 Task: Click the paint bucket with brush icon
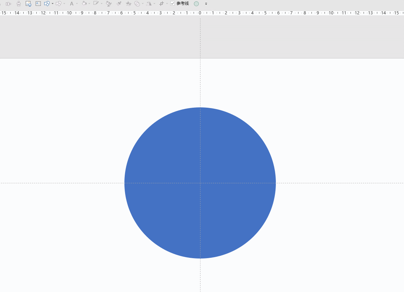(109, 4)
